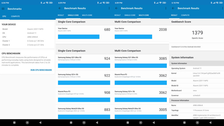224x126 pixels.
Task: Tap Your Device multi-core score bar
Action: coord(133,37)
